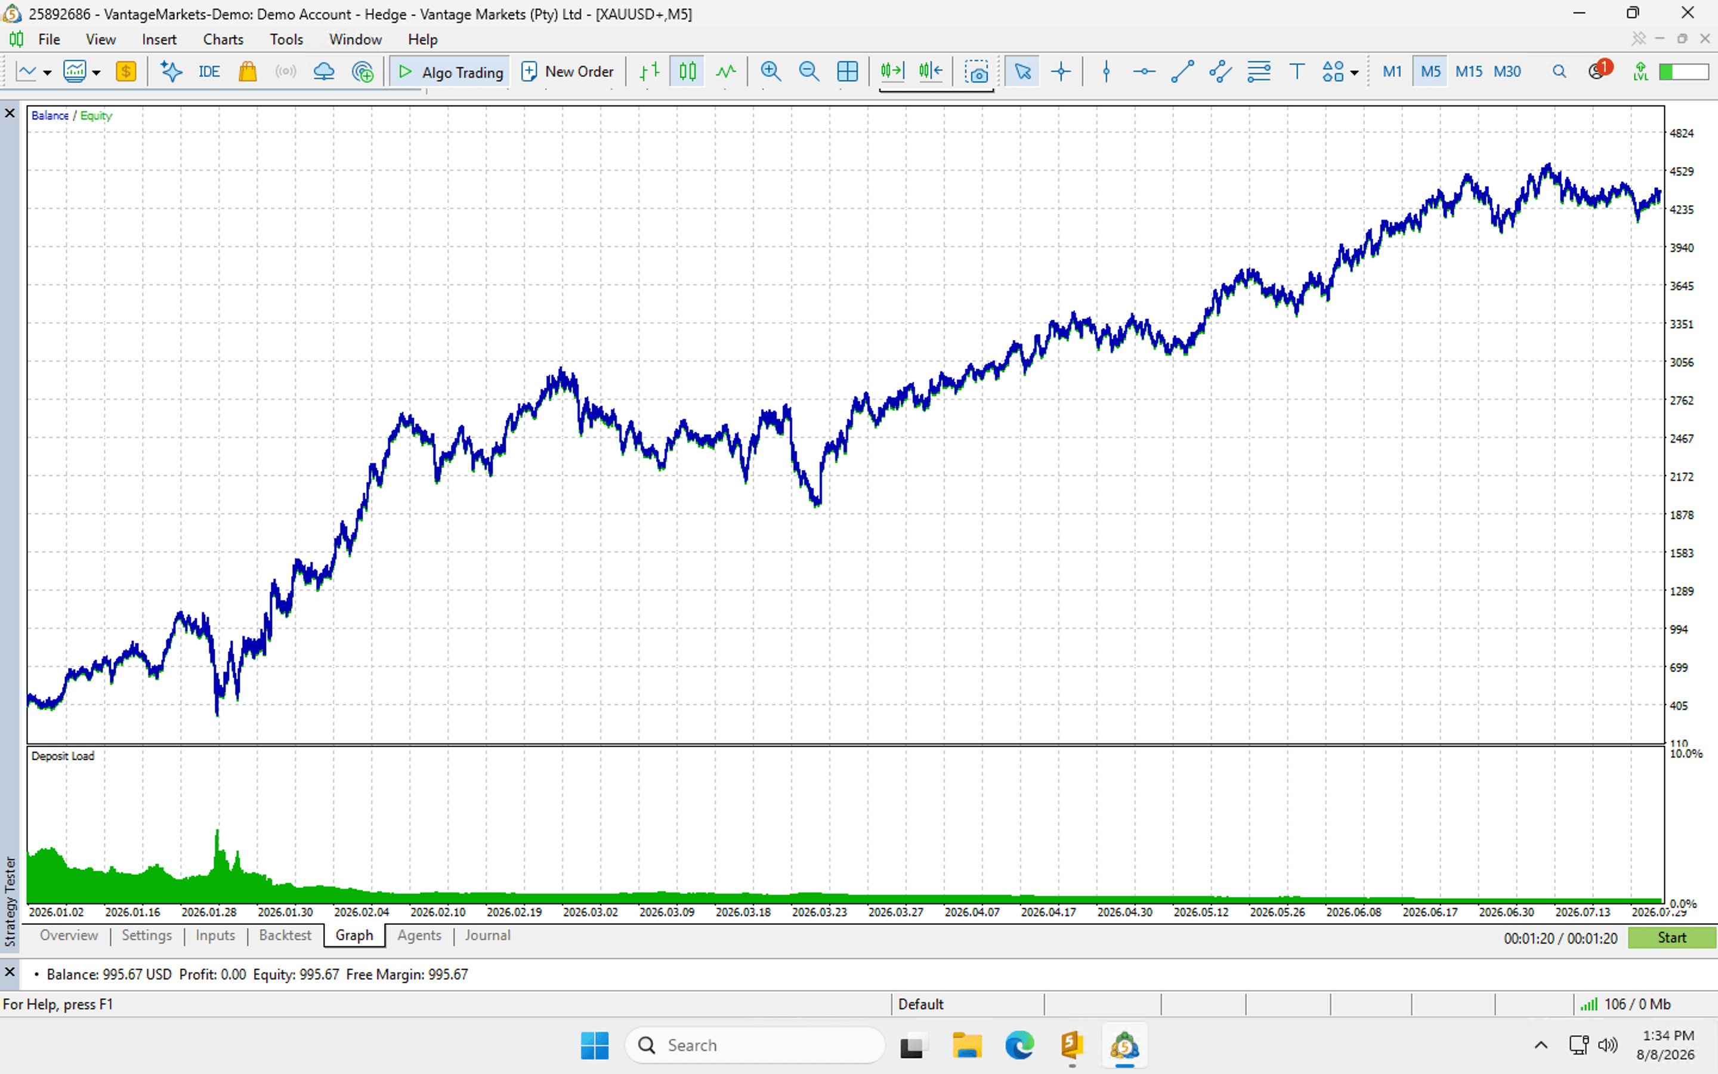Click the MQL5 AI assistant sparkle icon
The image size is (1718, 1074).
171,72
